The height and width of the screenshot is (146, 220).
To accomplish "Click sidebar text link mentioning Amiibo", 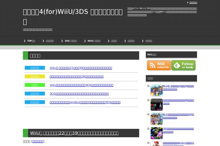I will coord(178,144).
